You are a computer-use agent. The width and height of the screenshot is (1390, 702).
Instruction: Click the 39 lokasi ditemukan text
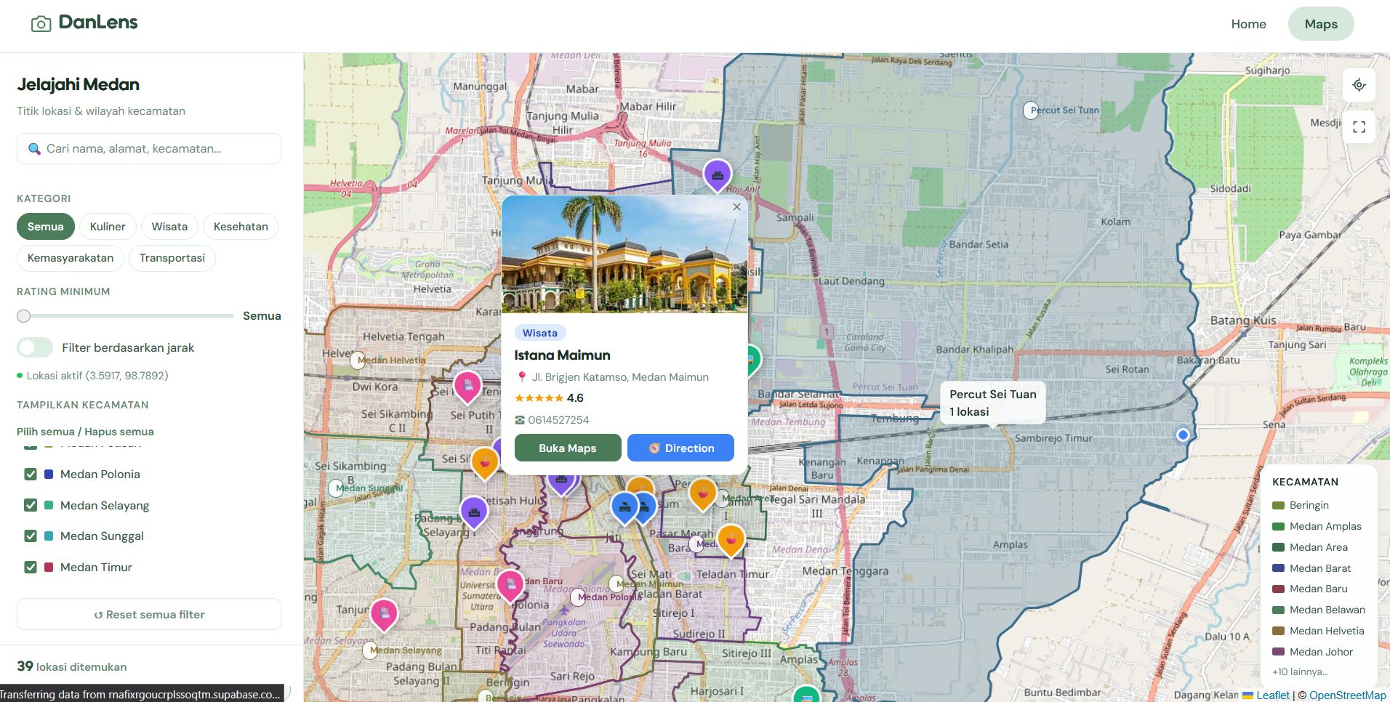tap(72, 666)
